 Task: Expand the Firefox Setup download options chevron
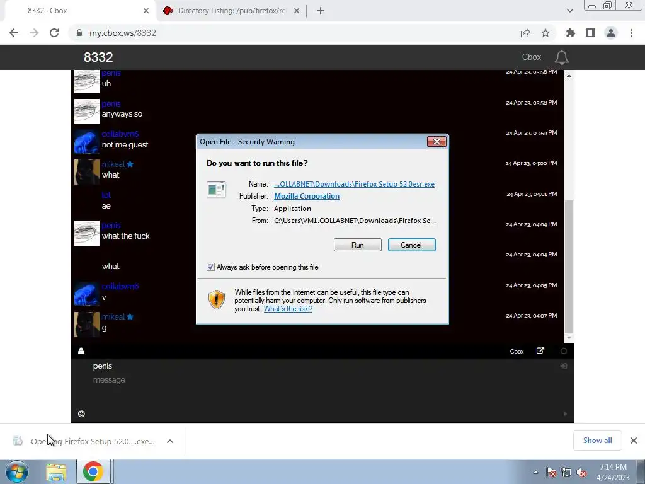click(170, 441)
